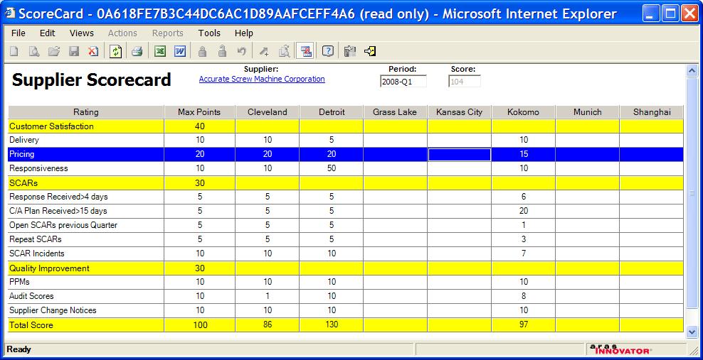Viewport: 703px width, 360px height.
Task: Click the Grass Lake column header
Action: click(395, 112)
